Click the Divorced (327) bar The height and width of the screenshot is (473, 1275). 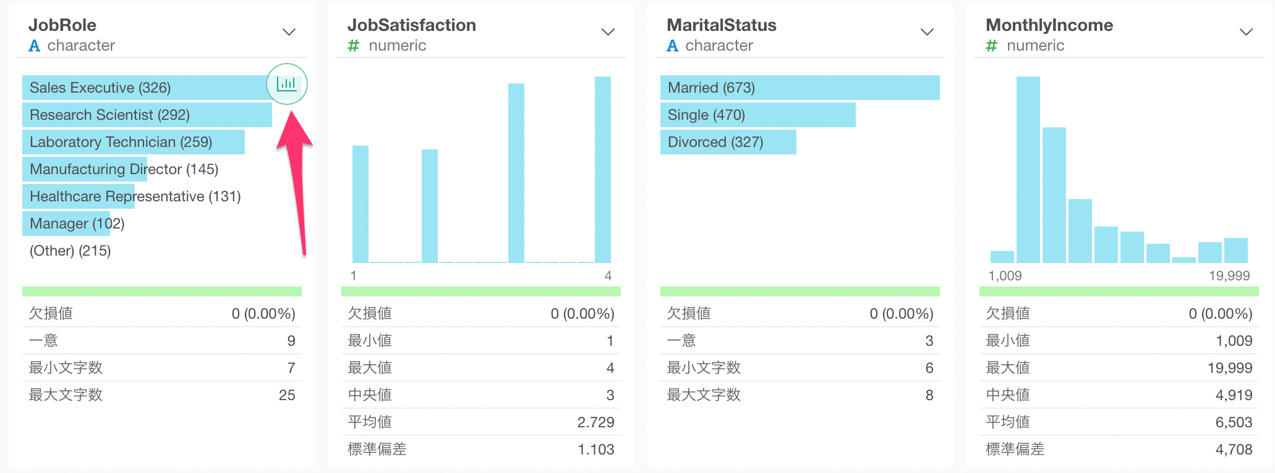(x=728, y=142)
